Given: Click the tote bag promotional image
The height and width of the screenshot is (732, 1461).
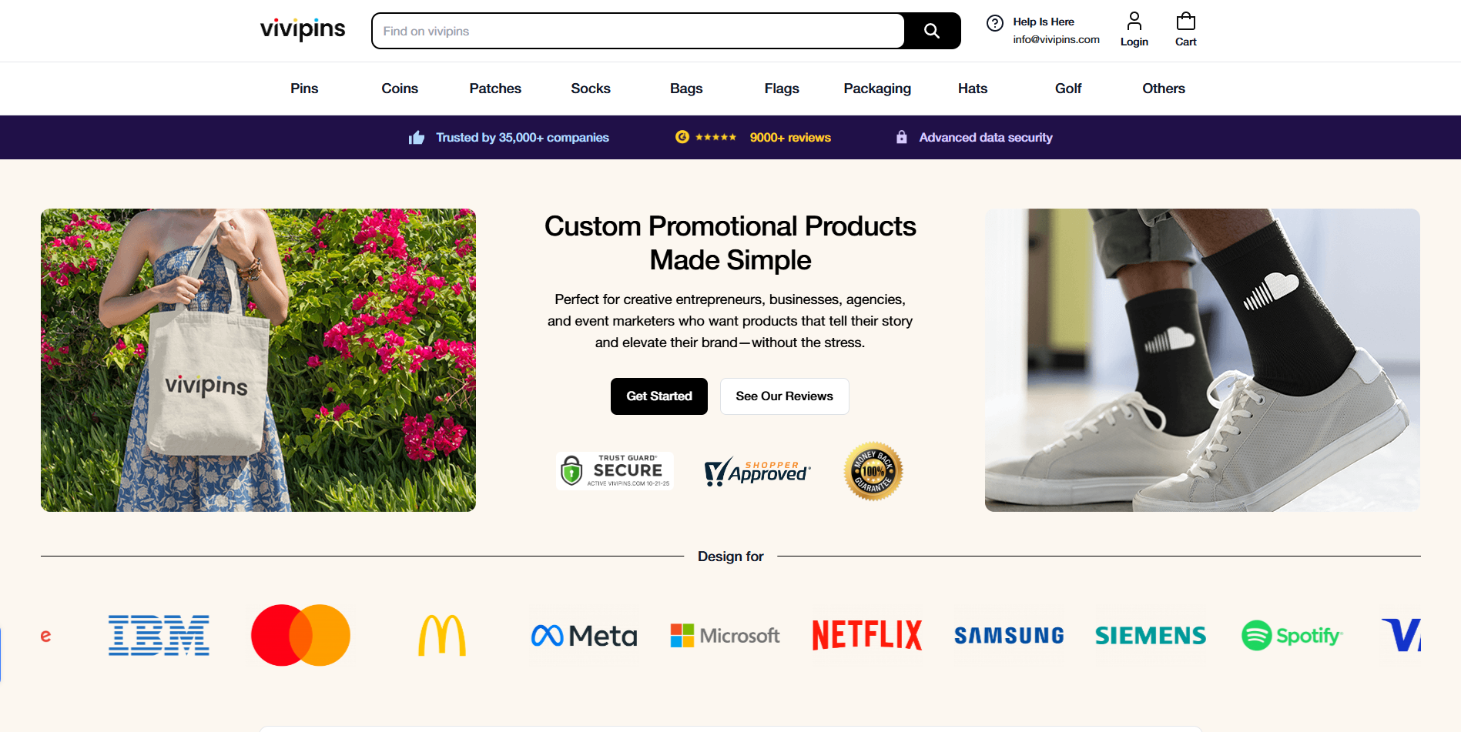Looking at the screenshot, I should click(x=258, y=359).
